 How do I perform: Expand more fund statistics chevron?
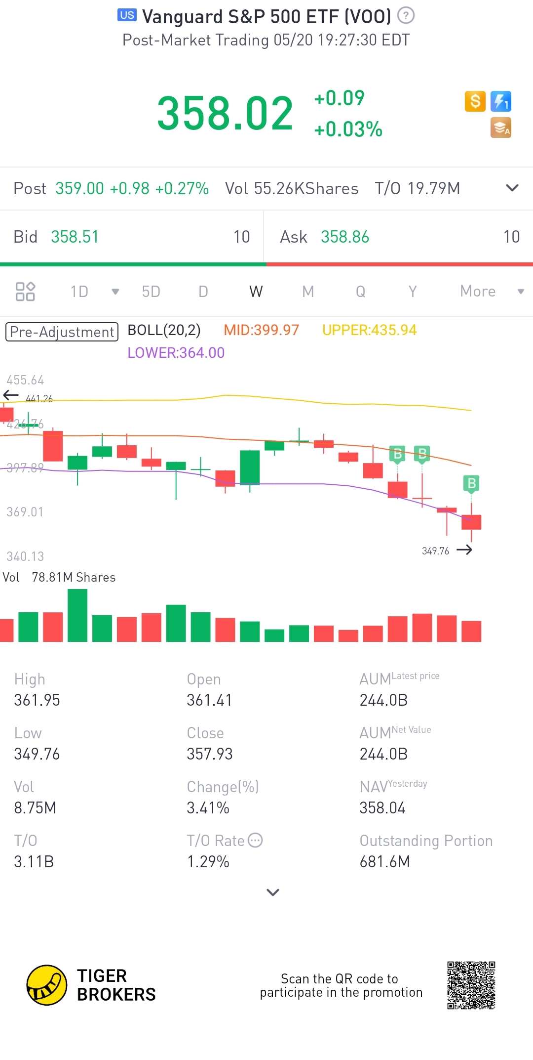tap(273, 892)
